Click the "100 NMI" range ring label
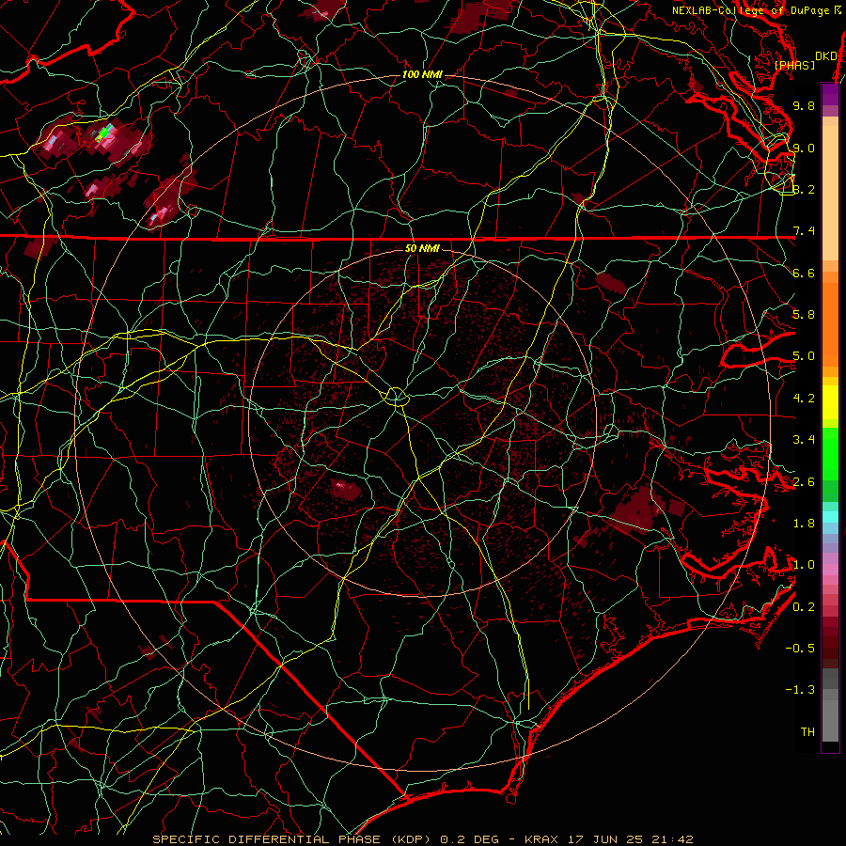 [422, 74]
